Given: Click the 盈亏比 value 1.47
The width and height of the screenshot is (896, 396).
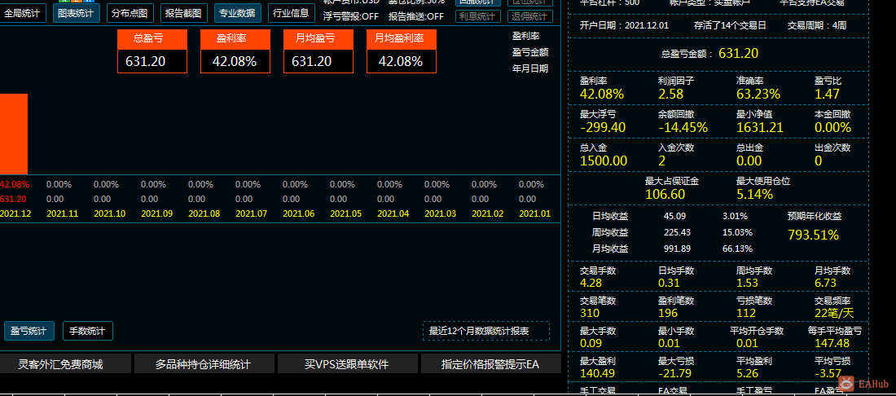Looking at the screenshot, I should (826, 95).
